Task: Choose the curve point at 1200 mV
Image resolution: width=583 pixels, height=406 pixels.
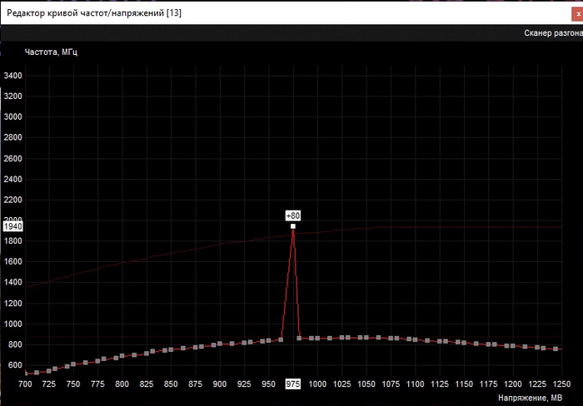Action: (x=512, y=345)
